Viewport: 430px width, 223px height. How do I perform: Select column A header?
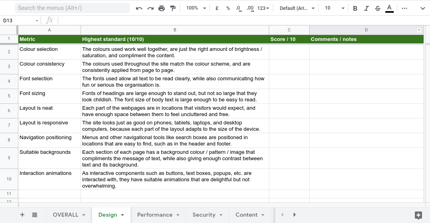[x=49, y=30]
